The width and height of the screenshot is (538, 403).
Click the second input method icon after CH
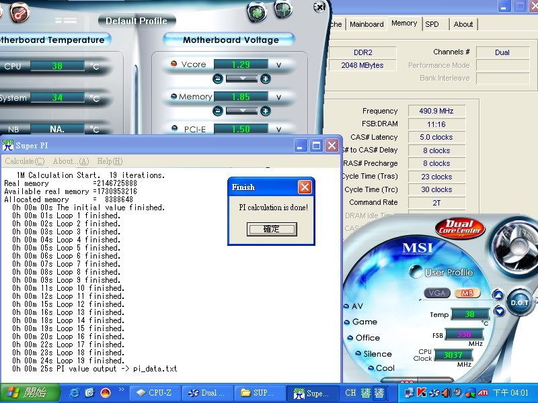379,393
